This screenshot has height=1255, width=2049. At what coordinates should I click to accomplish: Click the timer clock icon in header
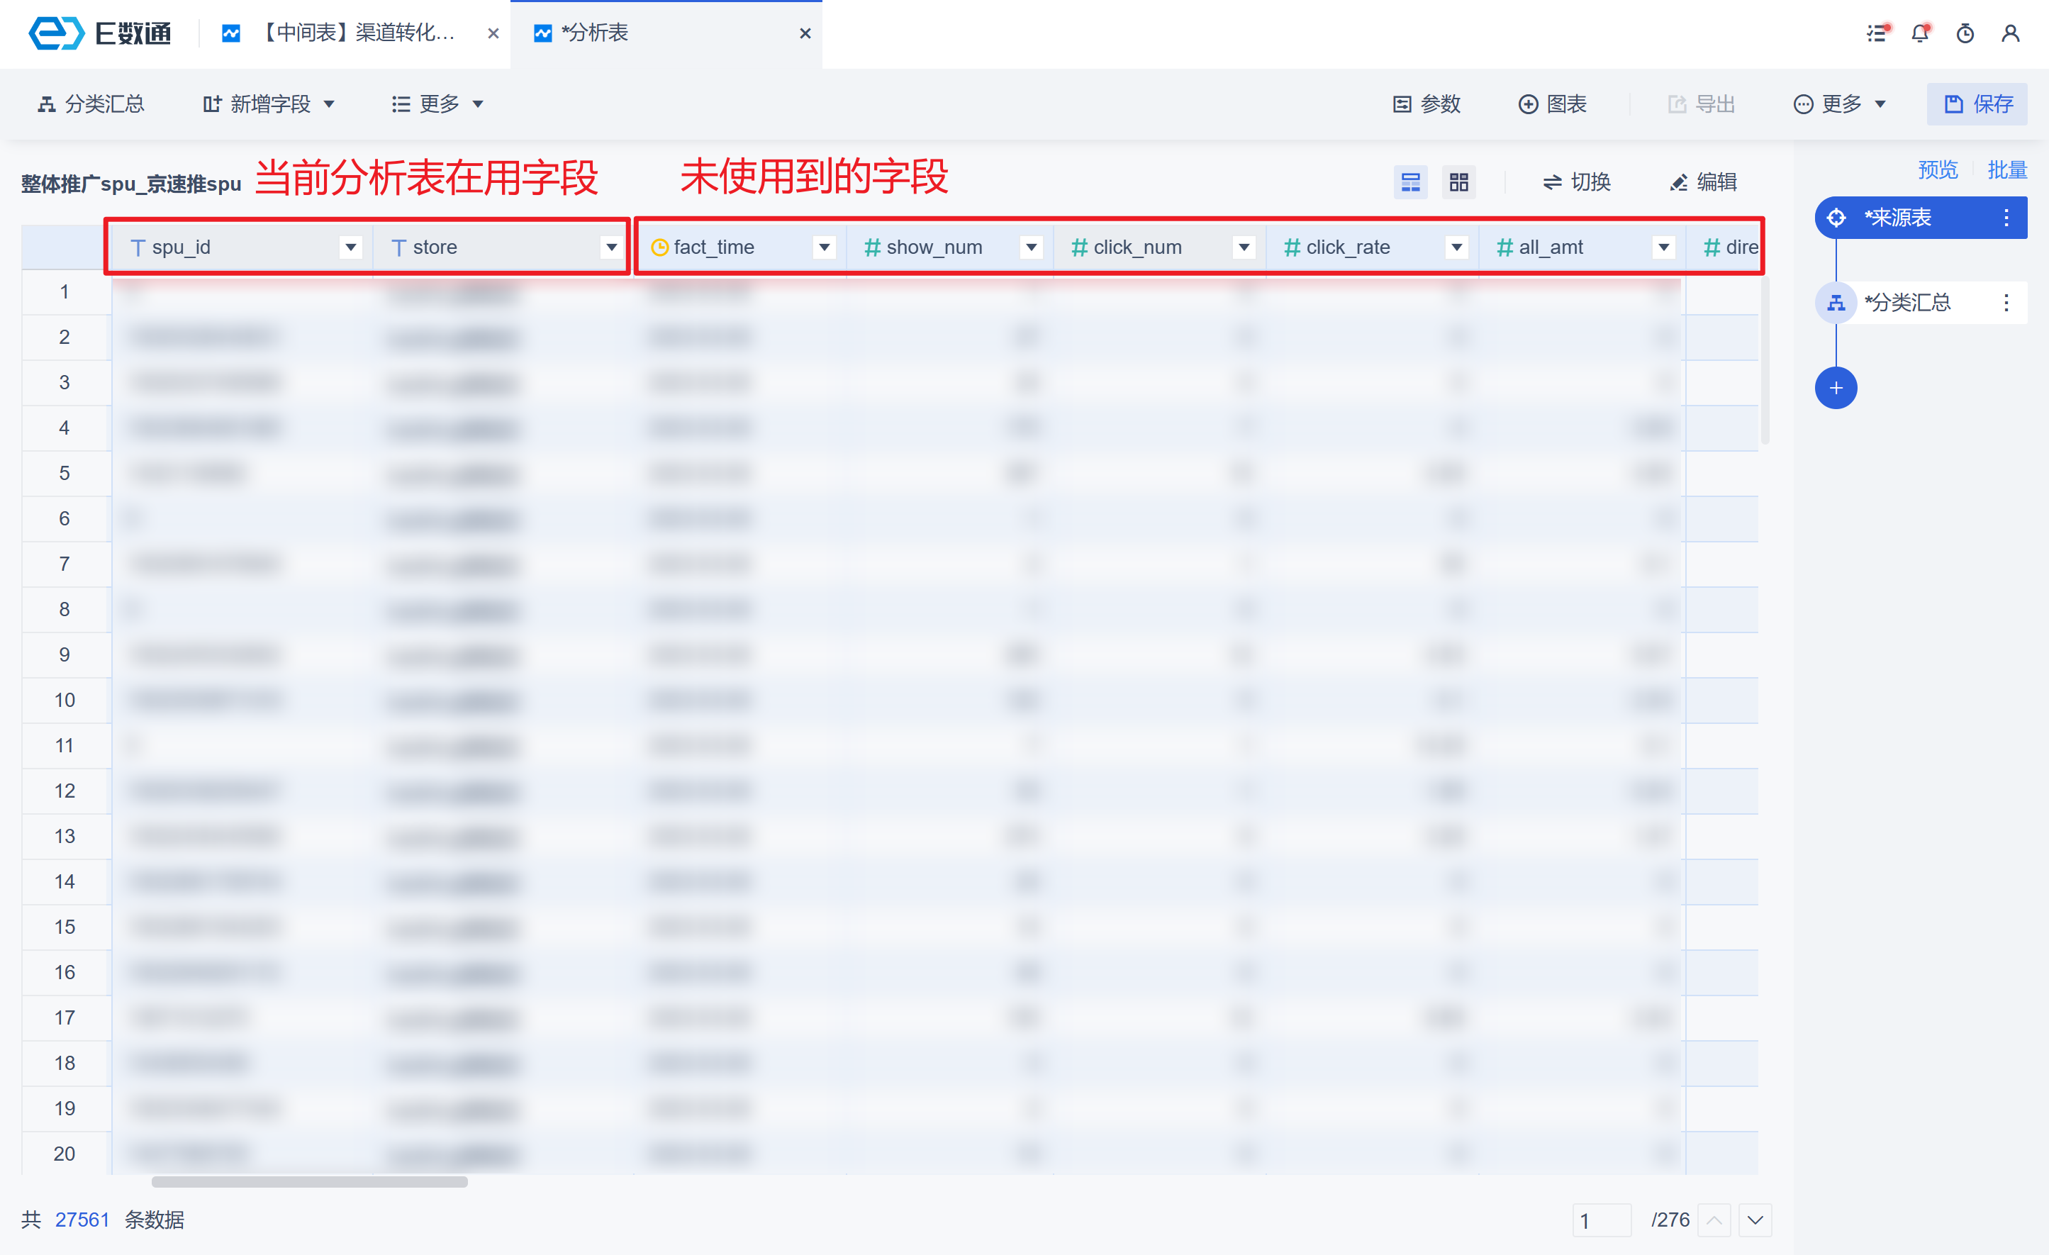tap(1965, 33)
